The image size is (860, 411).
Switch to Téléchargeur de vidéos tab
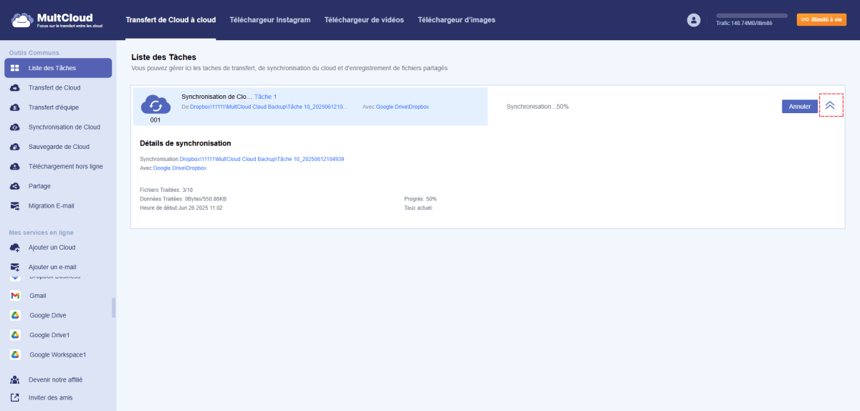(x=364, y=20)
